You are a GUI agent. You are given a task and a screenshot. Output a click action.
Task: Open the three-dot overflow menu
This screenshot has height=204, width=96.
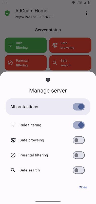click(87, 13)
